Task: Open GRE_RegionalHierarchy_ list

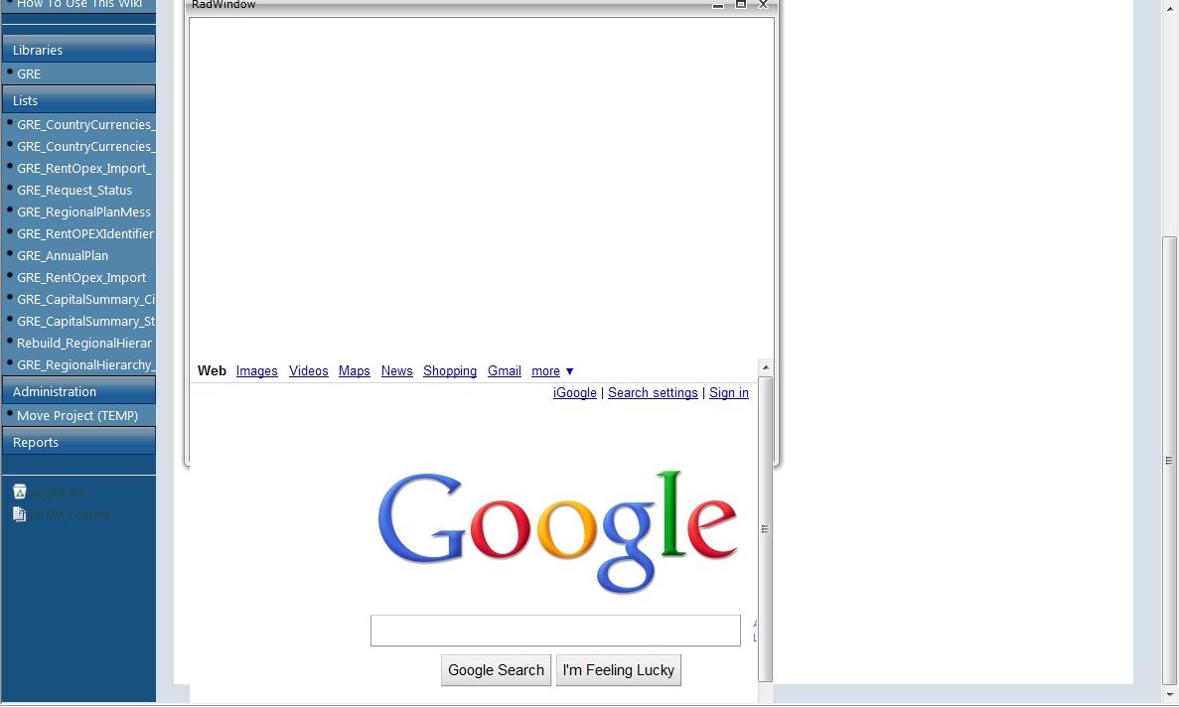Action: [85, 364]
